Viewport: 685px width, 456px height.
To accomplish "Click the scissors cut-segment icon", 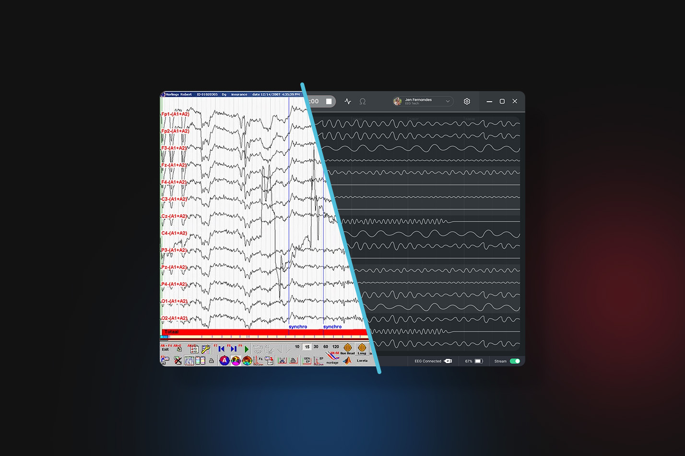I will point(283,361).
